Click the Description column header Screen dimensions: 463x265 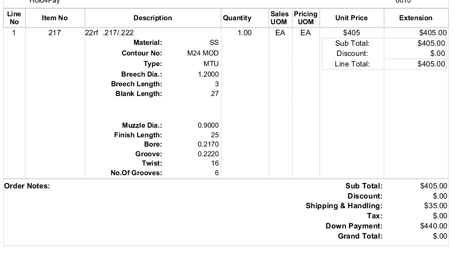(x=153, y=18)
